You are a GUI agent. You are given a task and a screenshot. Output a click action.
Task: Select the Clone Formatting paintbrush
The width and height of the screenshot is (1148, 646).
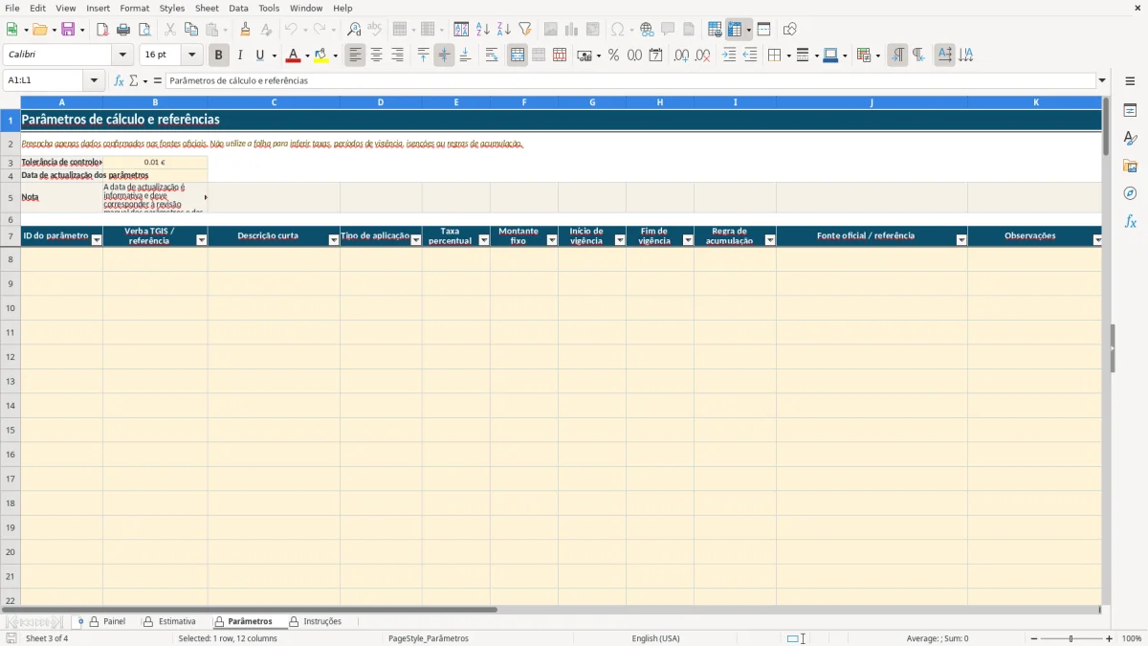pyautogui.click(x=245, y=30)
